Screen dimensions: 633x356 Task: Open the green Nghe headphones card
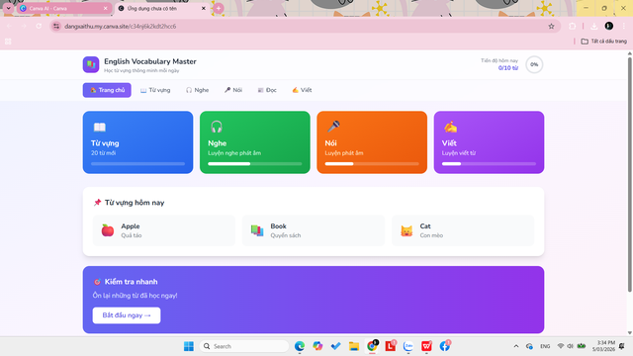pos(255,142)
